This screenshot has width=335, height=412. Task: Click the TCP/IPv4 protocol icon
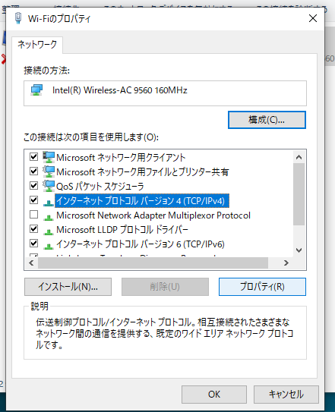click(49, 203)
